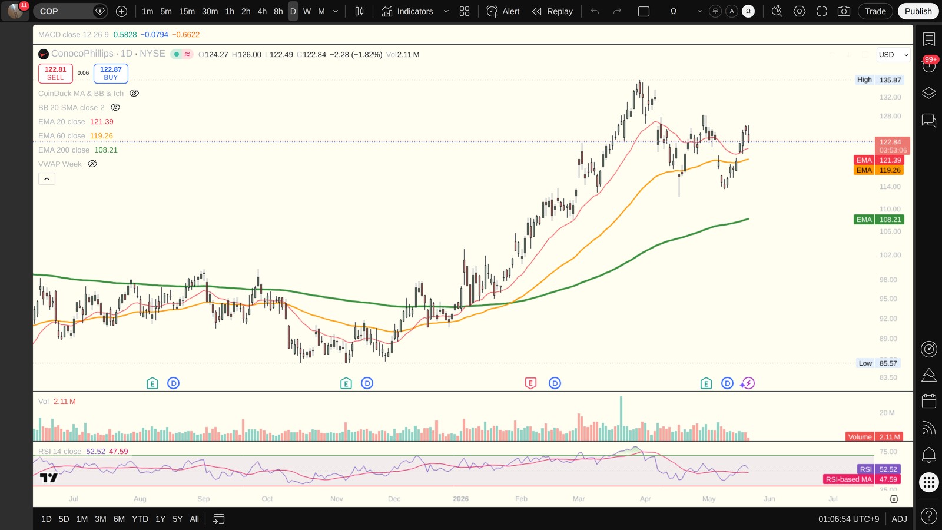Open time axis settings gear icon
942x530 pixels.
pos(894,499)
